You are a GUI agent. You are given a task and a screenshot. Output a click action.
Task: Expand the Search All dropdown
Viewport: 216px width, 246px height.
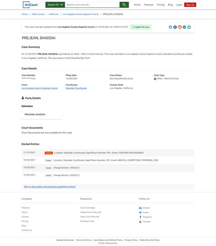[x=55, y=5]
